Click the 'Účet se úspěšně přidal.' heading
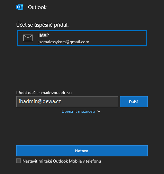 click(x=43, y=25)
